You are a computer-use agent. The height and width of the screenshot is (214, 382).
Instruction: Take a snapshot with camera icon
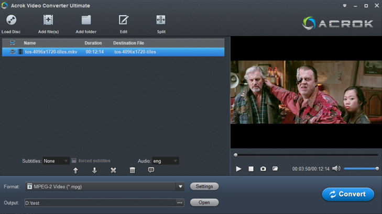263,169
